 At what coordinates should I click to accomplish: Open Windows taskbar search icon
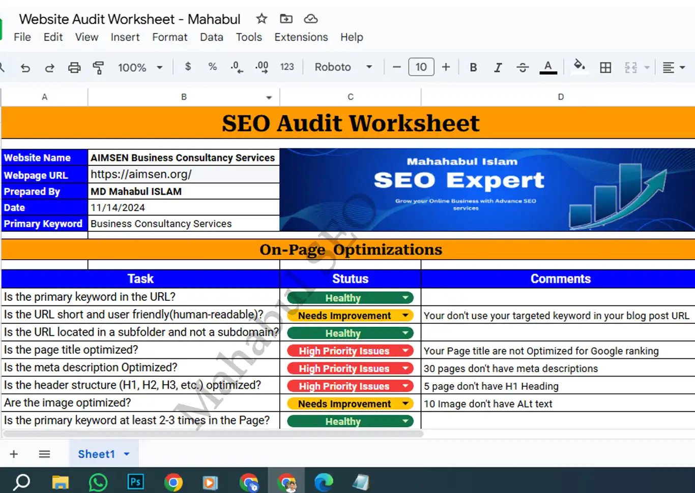(21, 482)
